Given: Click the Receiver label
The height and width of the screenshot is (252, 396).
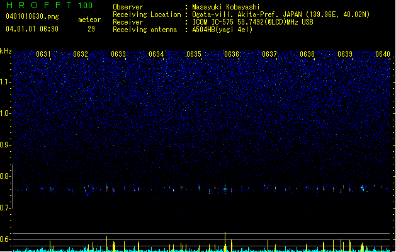Looking at the screenshot, I should click(128, 22).
